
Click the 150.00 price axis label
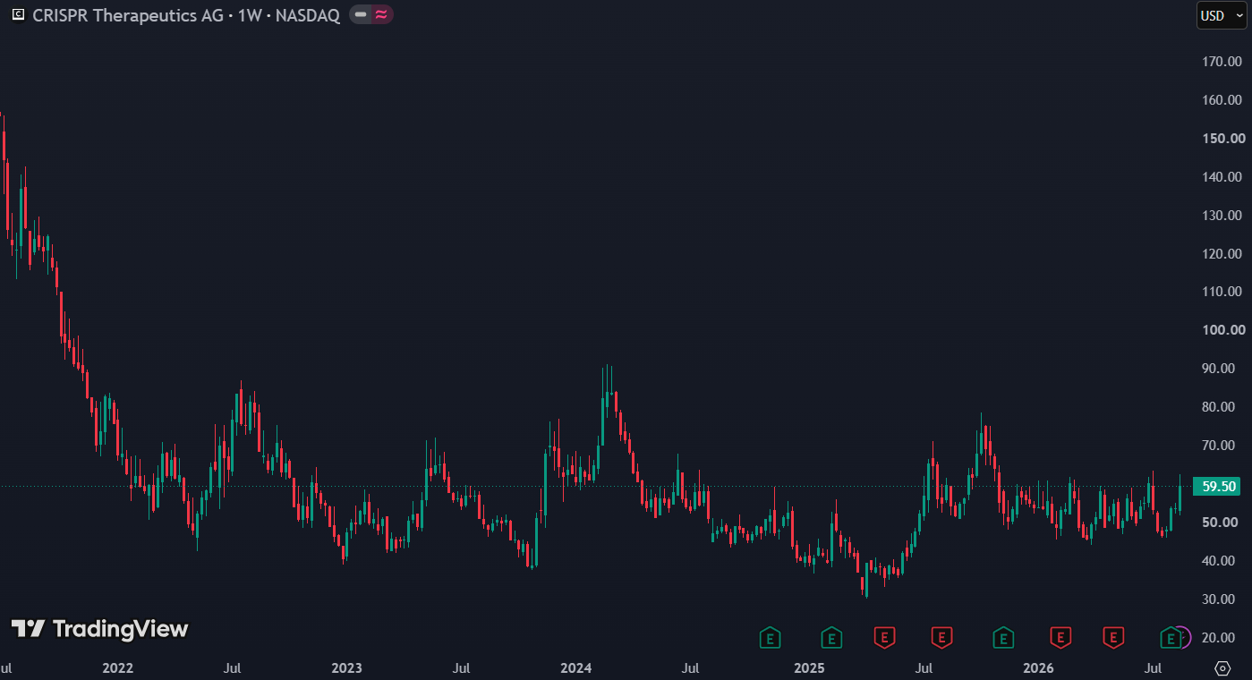1223,139
